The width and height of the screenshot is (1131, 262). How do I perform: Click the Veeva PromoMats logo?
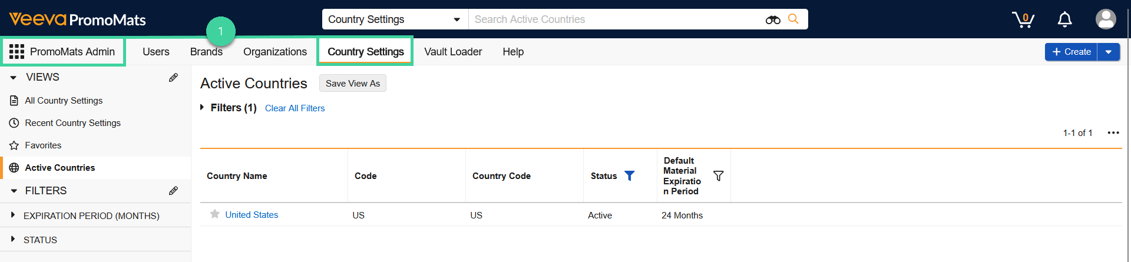click(78, 19)
